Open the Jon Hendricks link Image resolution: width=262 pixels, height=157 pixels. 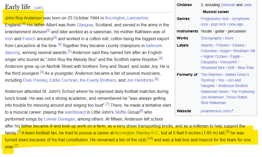140,80
